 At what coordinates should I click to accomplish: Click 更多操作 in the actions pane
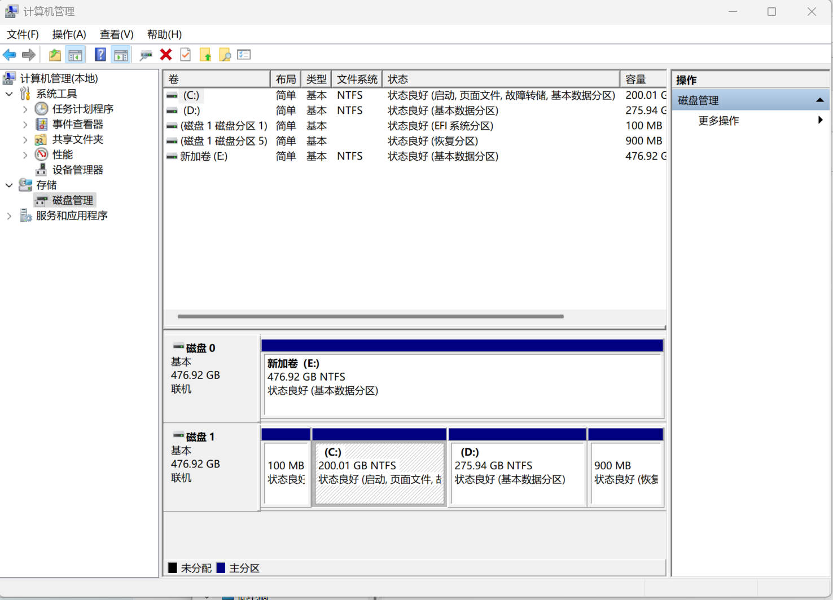pos(718,120)
